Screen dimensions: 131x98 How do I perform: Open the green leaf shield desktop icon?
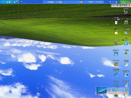126,54
